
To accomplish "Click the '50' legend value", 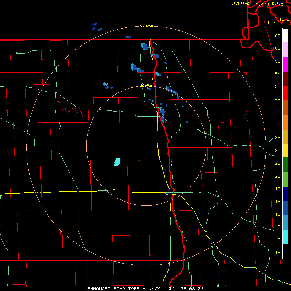I will pos(278,87).
